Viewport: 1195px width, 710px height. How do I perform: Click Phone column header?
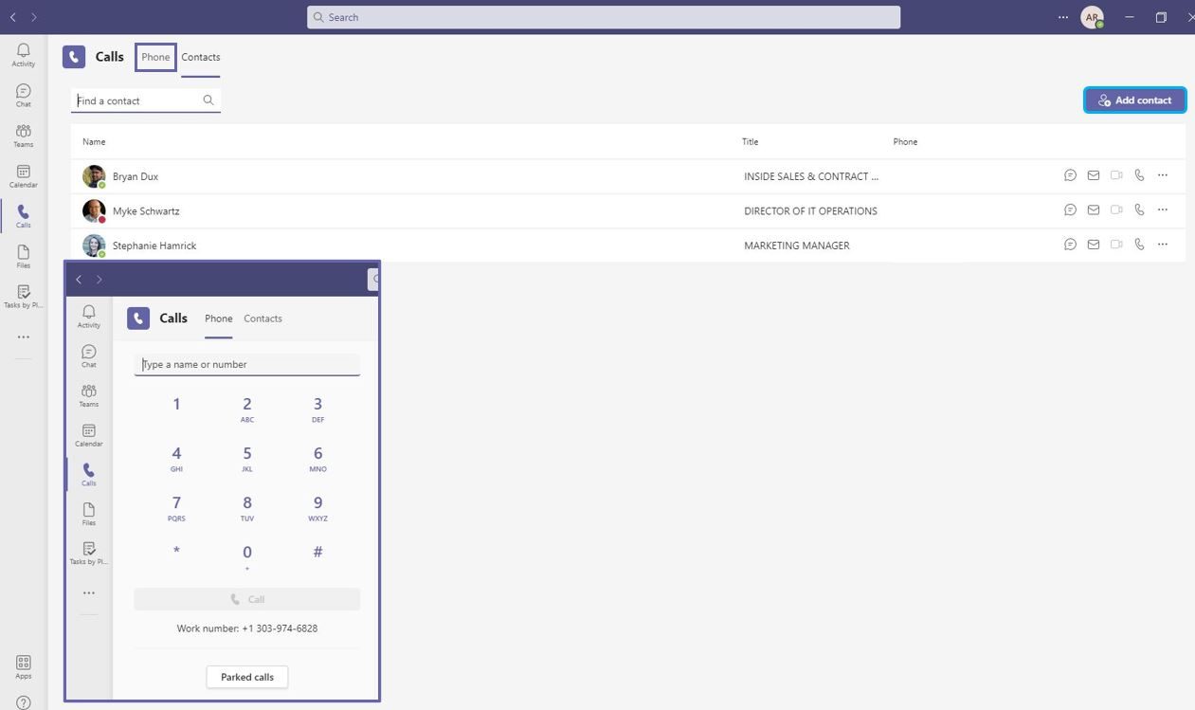(905, 142)
